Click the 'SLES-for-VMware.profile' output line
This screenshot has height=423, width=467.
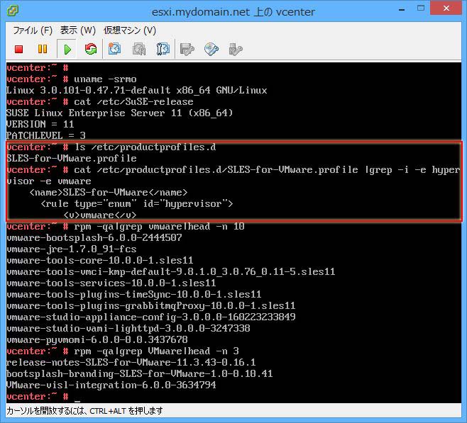point(72,158)
